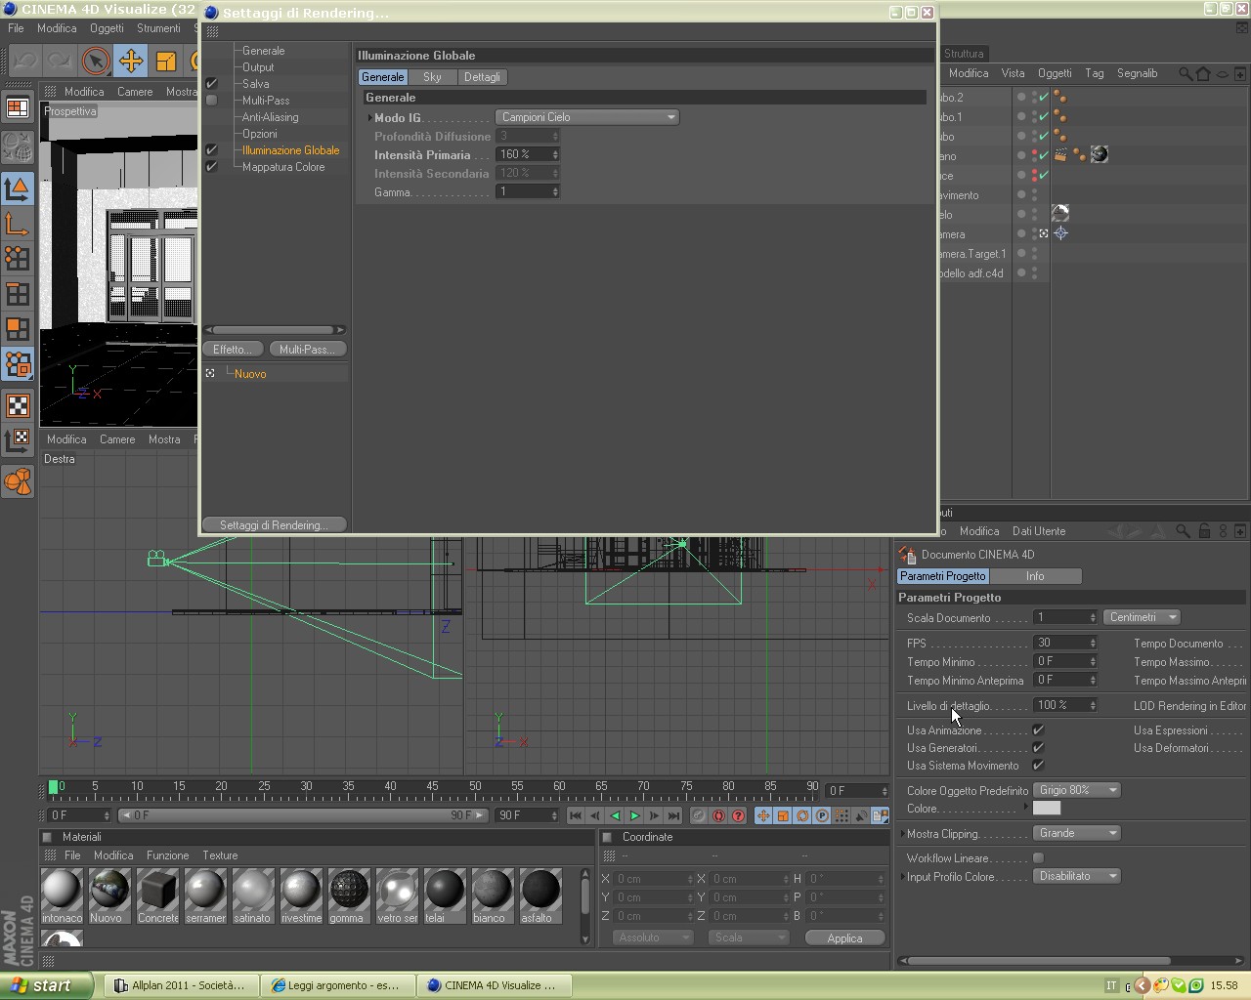Select the live selection arrow tool

tap(95, 62)
